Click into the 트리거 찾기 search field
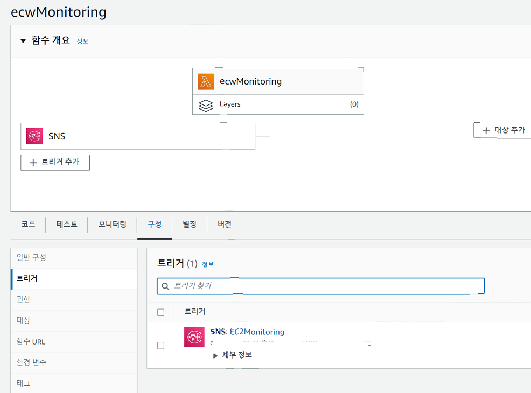The width and height of the screenshot is (531, 393). coord(323,286)
